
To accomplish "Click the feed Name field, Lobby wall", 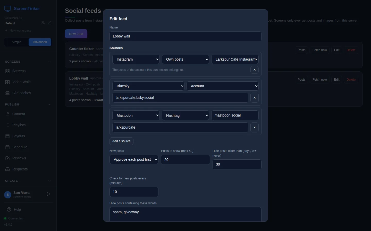I will [185, 36].
